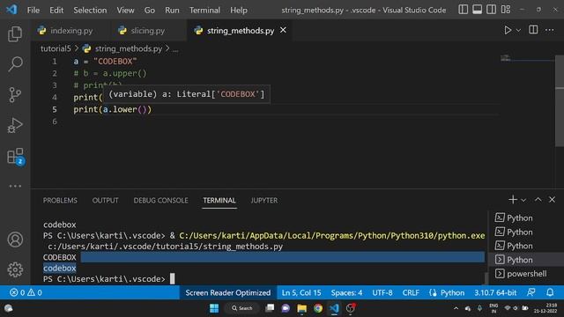564x317 pixels.
Task: Open the Edit menu
Action: click(56, 10)
